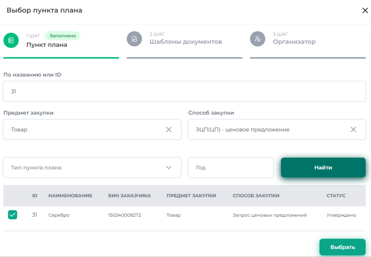Click the Организатор step icon
371x257 pixels.
[258, 39]
